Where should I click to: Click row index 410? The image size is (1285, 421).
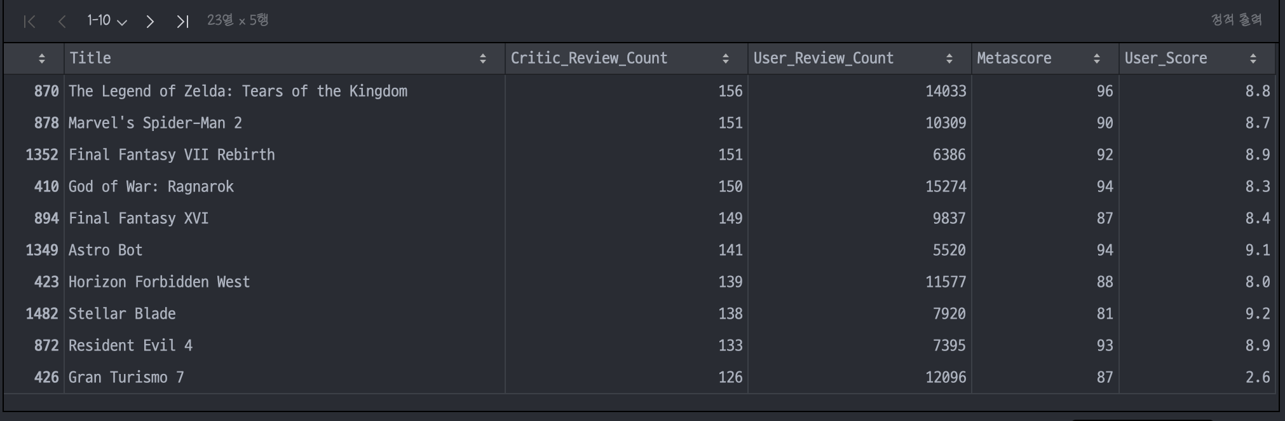pos(46,186)
